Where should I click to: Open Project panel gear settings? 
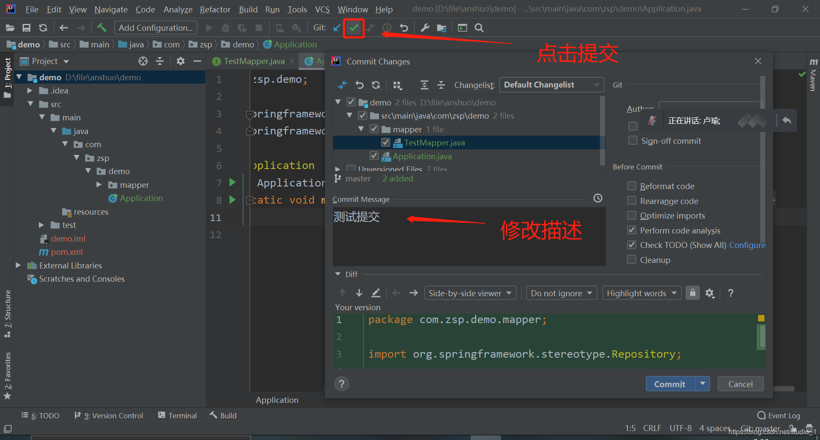181,61
